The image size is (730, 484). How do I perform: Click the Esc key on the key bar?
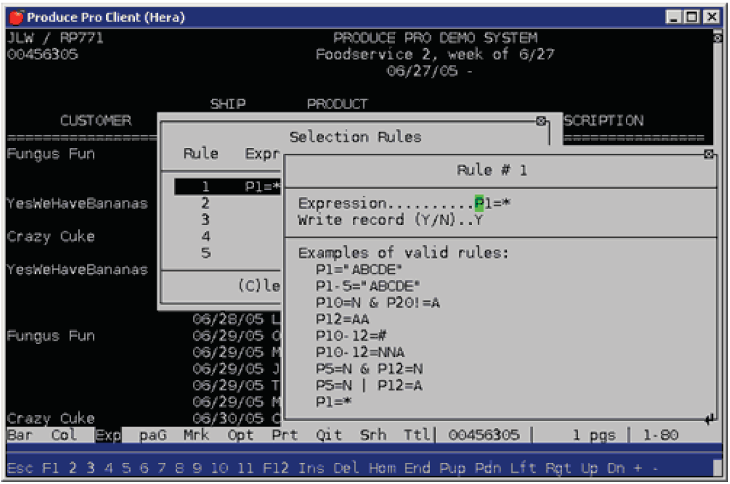[20, 468]
